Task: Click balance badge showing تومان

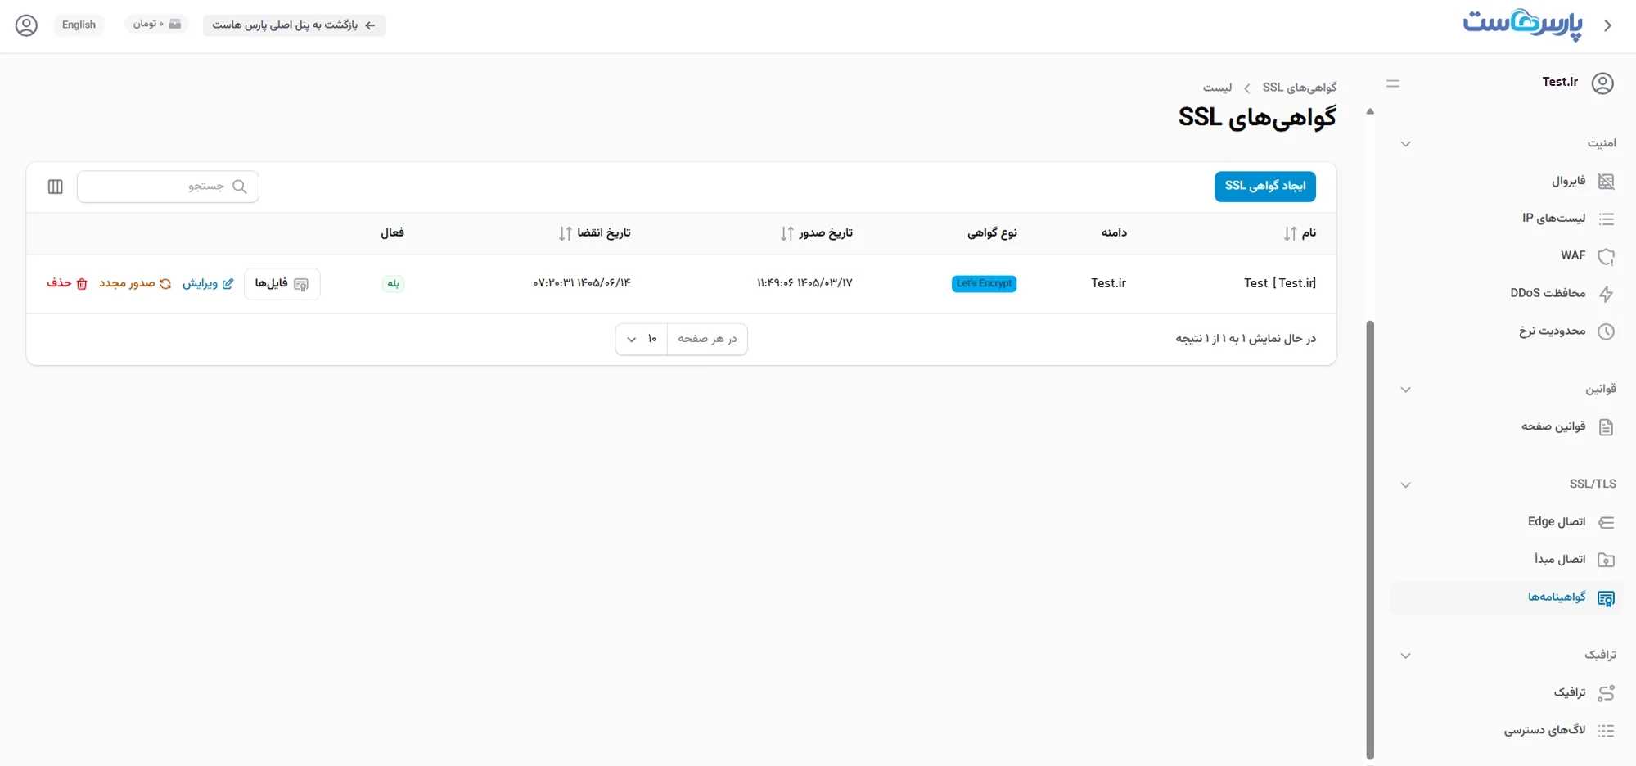Action: (x=156, y=24)
